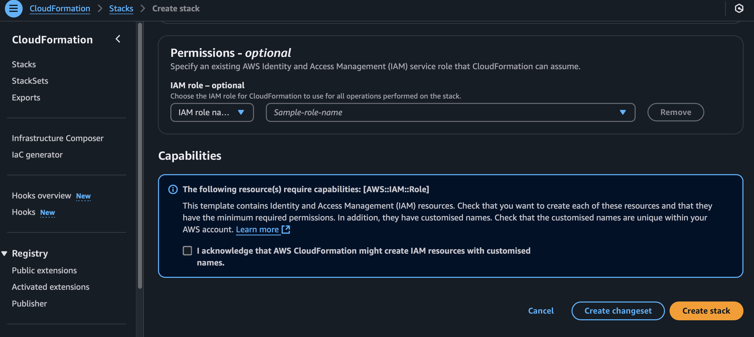Screen dimensions: 754x337
Task: Collapse the Registry section triangle
Action: [x=4, y=254]
